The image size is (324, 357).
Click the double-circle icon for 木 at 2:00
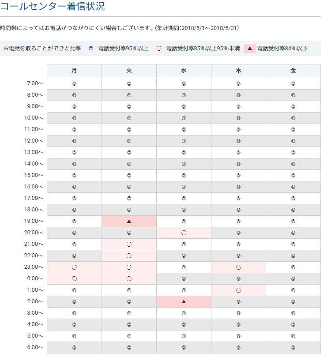[239, 302]
